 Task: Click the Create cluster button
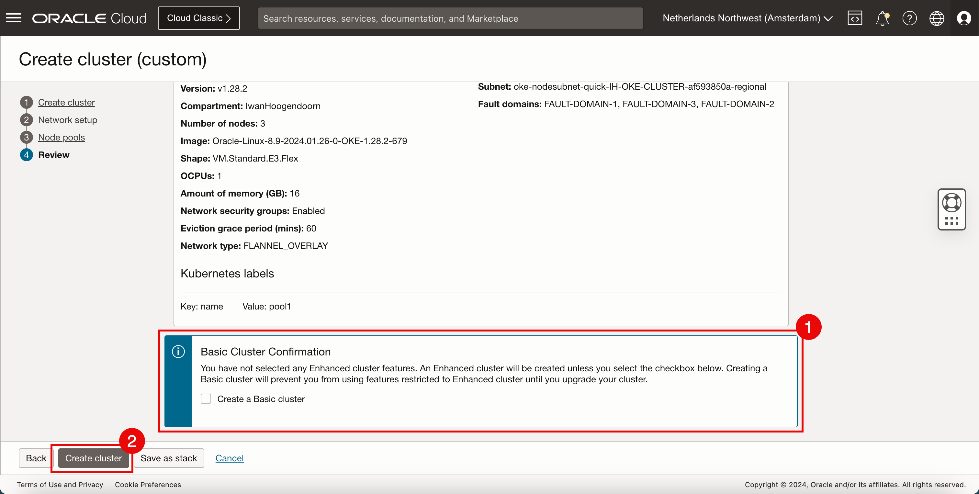click(94, 458)
